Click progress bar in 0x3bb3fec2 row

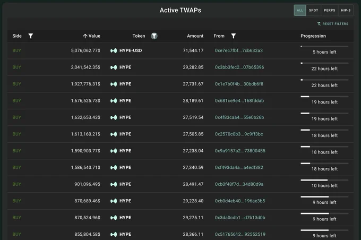[324, 63]
